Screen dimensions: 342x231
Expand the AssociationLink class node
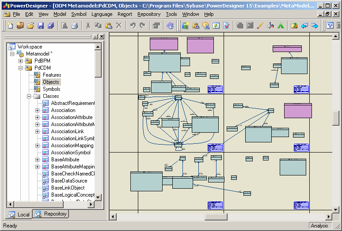coord(37,132)
